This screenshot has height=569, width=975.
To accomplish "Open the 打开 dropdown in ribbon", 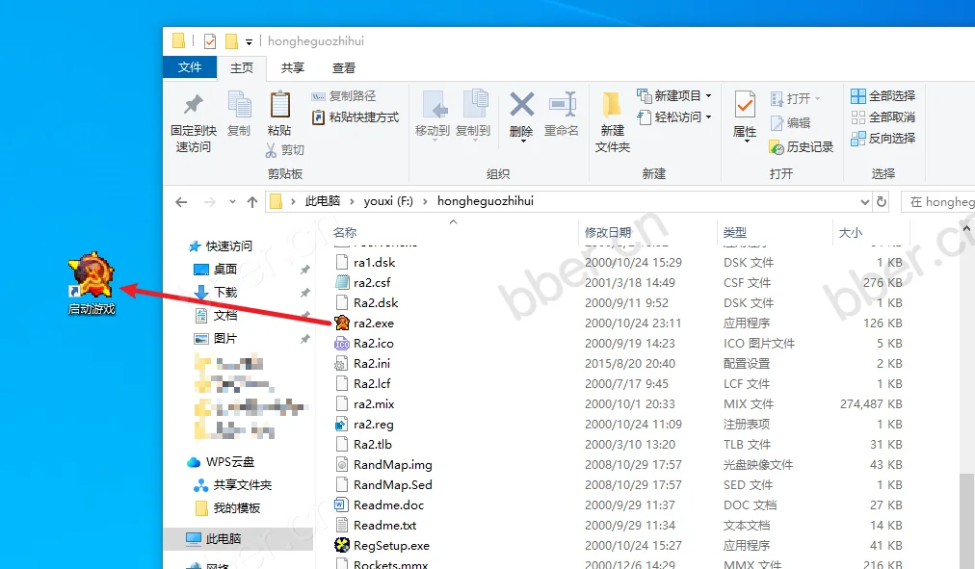I will (x=795, y=99).
